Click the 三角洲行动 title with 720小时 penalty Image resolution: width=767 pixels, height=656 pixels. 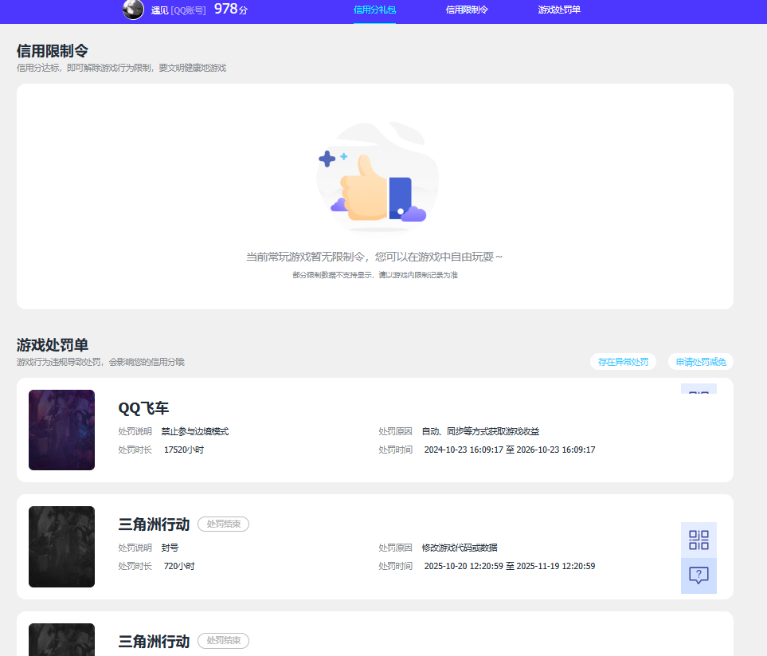pyautogui.click(x=154, y=524)
